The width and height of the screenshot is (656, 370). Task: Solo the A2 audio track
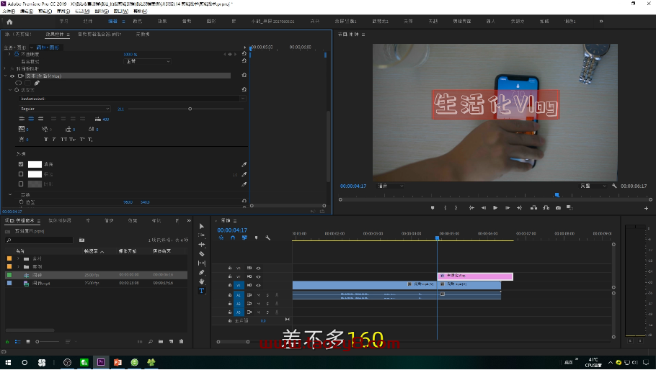tap(267, 304)
